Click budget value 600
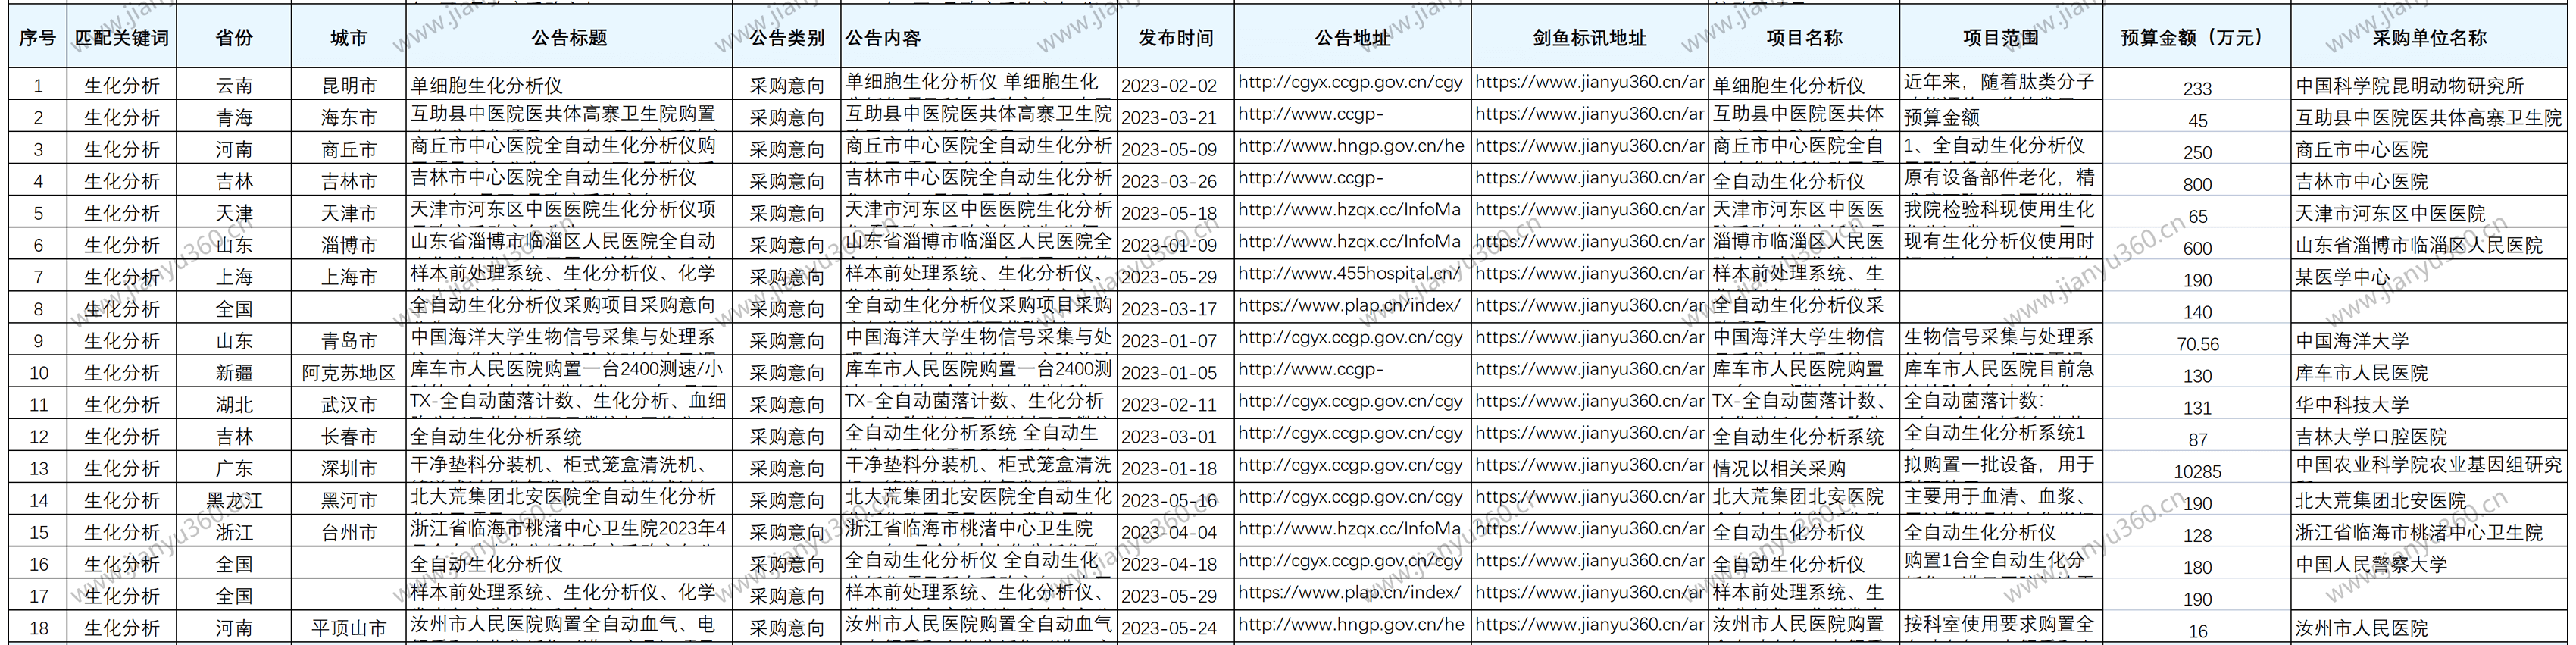 [2197, 249]
